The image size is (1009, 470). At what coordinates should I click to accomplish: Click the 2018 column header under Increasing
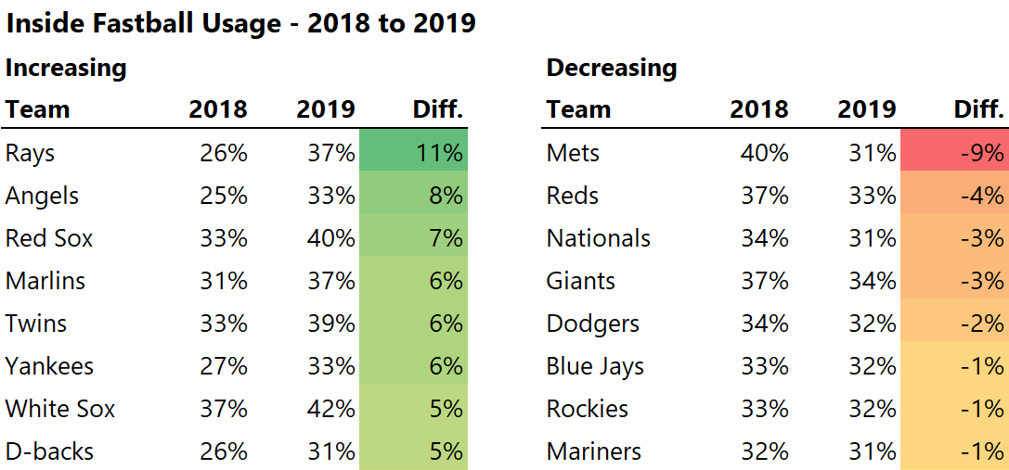(218, 109)
